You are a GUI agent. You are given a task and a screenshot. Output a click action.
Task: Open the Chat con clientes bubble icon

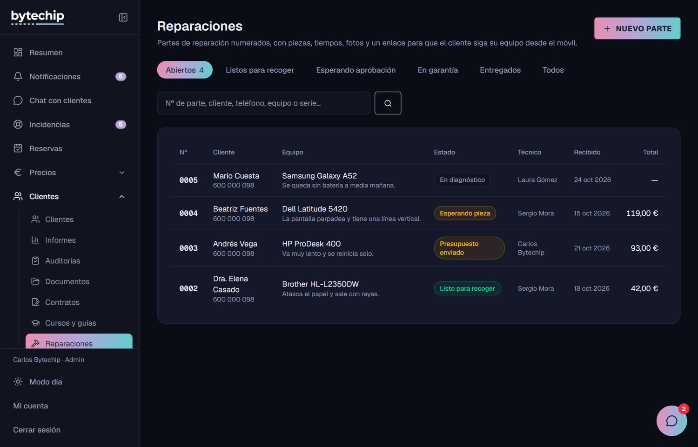pos(18,100)
